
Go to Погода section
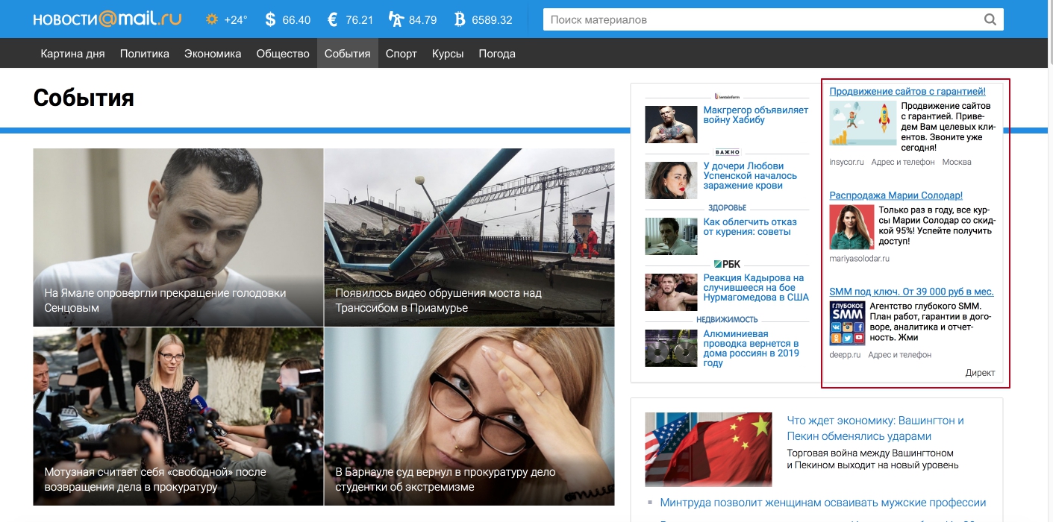point(497,54)
